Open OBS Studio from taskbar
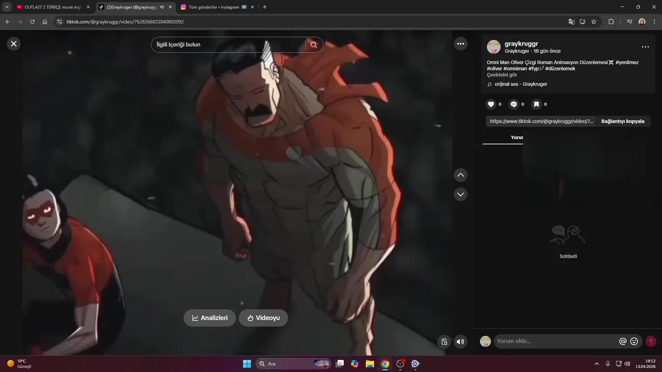This screenshot has height=372, width=662. [400, 364]
